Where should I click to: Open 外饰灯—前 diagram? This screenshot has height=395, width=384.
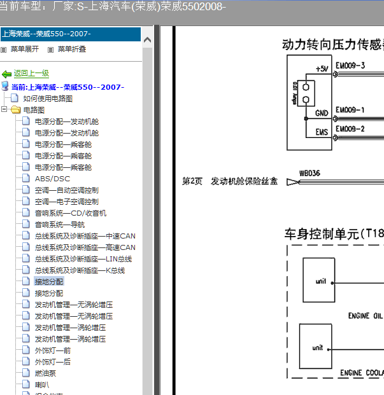53,350
